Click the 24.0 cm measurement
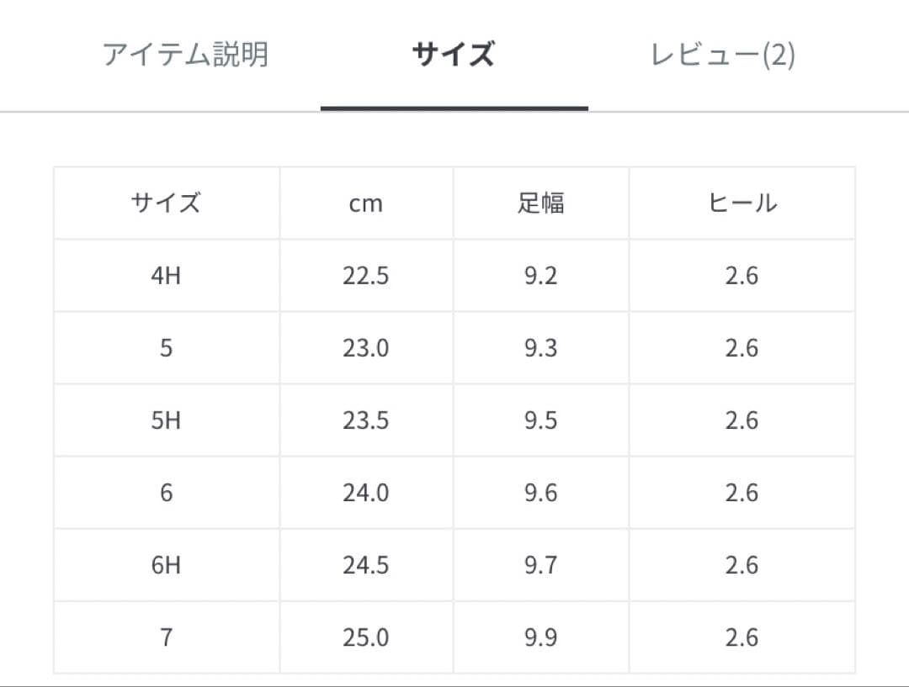 click(x=366, y=492)
